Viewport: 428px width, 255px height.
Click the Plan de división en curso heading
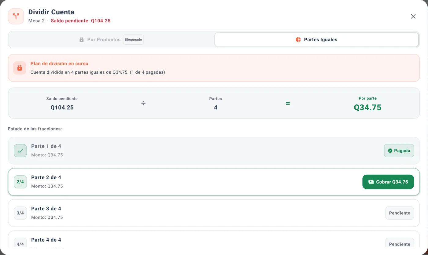pos(59,64)
